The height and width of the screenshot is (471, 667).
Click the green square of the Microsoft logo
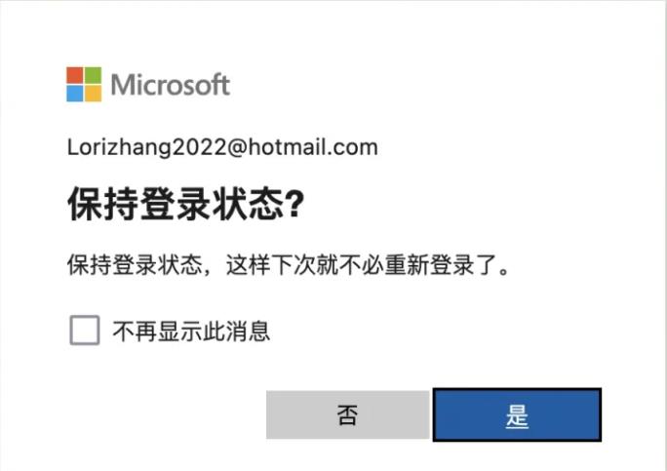tap(94, 75)
